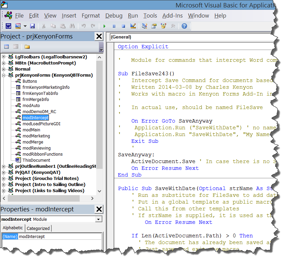286x262 pixels.
Task: Click the Undo arrow icon
Action: (x=83, y=26)
